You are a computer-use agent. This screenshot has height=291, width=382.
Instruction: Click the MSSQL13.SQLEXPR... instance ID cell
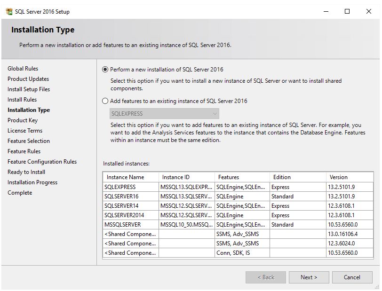pyautogui.click(x=187, y=187)
